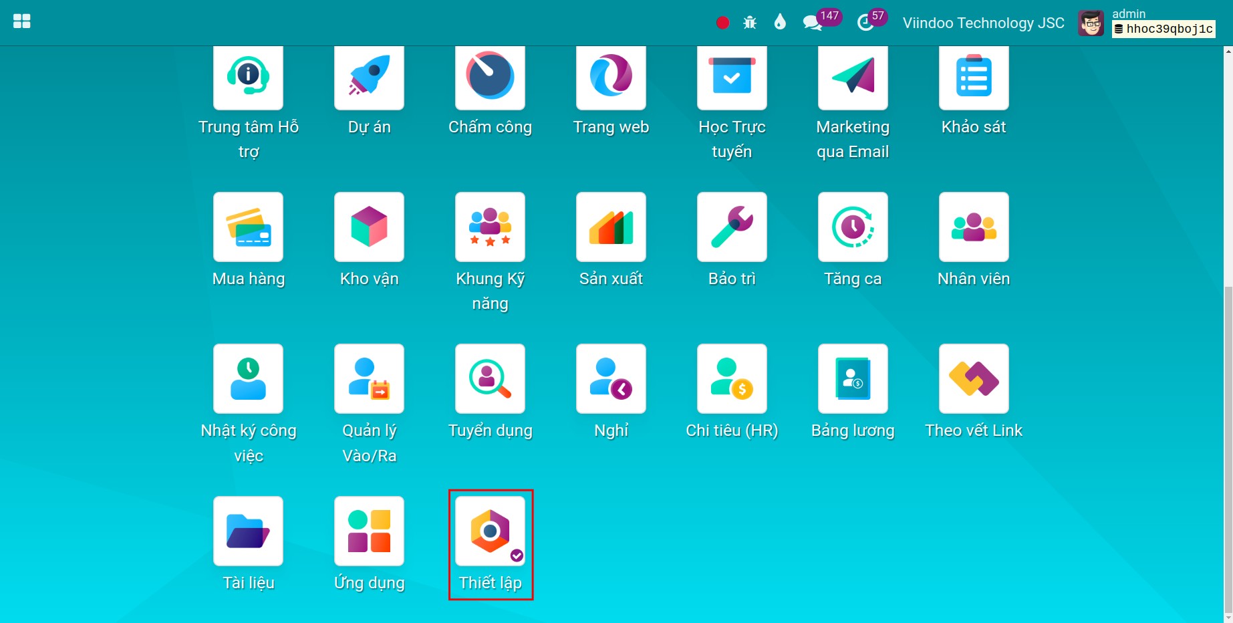This screenshot has width=1233, height=623.
Task: Open the Dự án rocket app
Action: [369, 77]
